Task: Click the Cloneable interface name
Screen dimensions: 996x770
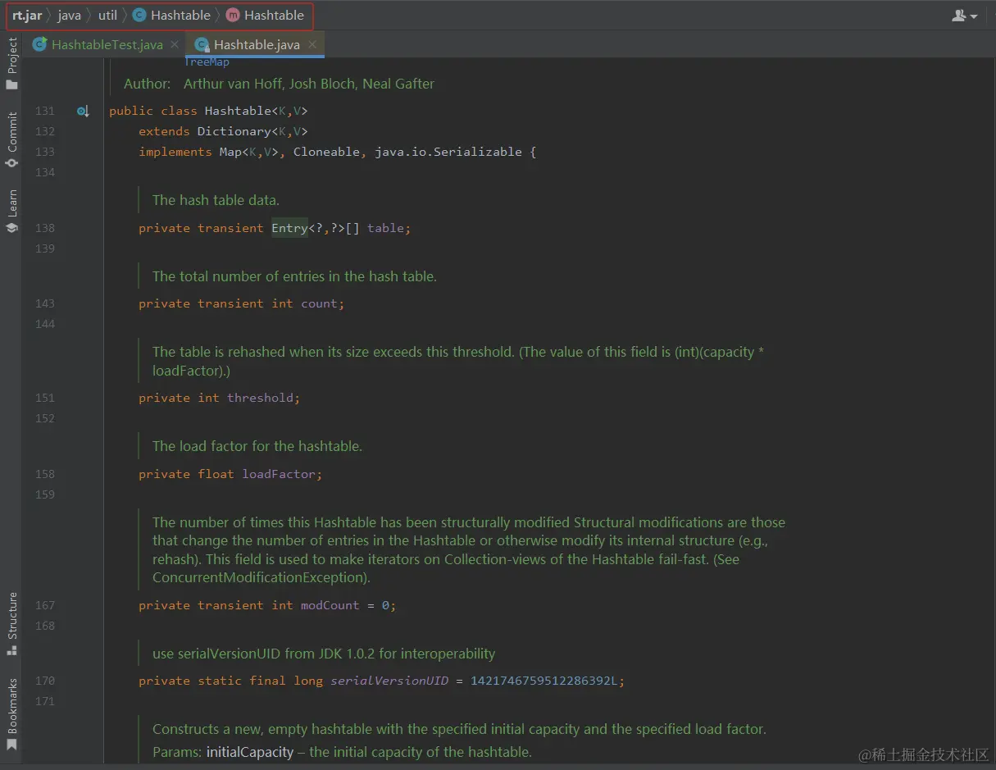Action: (326, 152)
